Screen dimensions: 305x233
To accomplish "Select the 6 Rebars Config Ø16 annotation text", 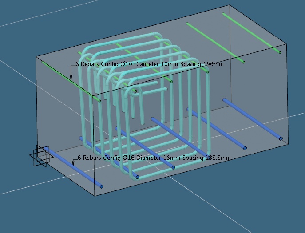I will point(154,158).
